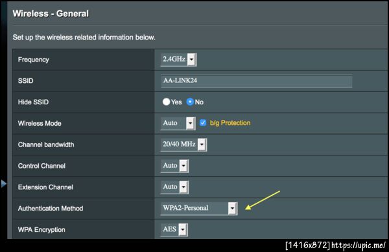
Task: Click the blue triangle expander at left edge
Action: (x=3, y=183)
